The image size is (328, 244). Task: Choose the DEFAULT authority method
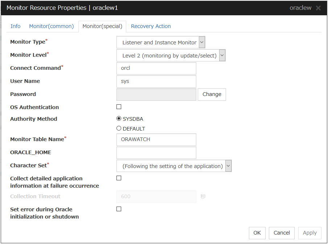(x=119, y=128)
